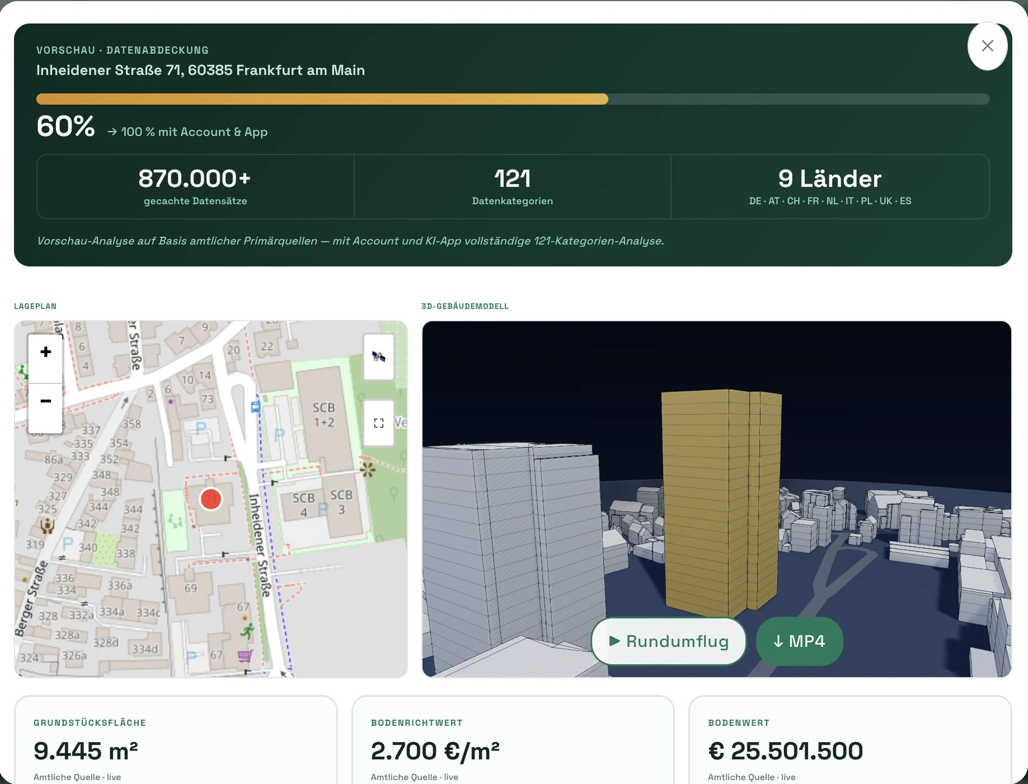Image resolution: width=1028 pixels, height=784 pixels.
Task: Click the 'SCB 1+2' building label
Action: click(x=324, y=415)
